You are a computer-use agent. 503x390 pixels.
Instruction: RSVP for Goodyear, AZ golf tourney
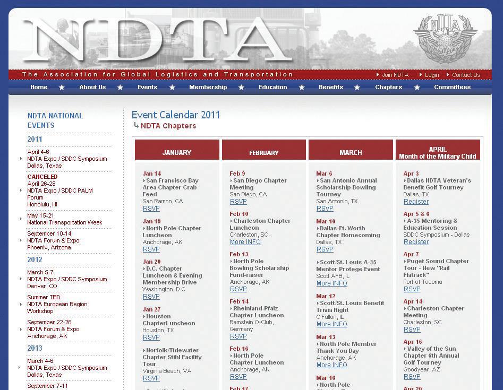(x=412, y=377)
